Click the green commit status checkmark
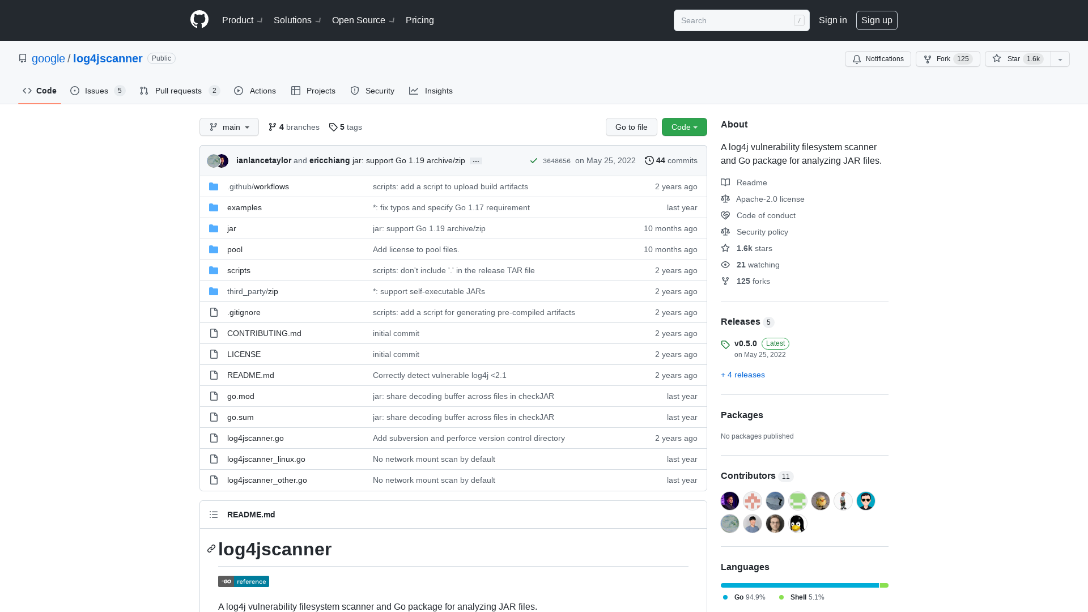Image resolution: width=1088 pixels, height=612 pixels. pos(534,161)
